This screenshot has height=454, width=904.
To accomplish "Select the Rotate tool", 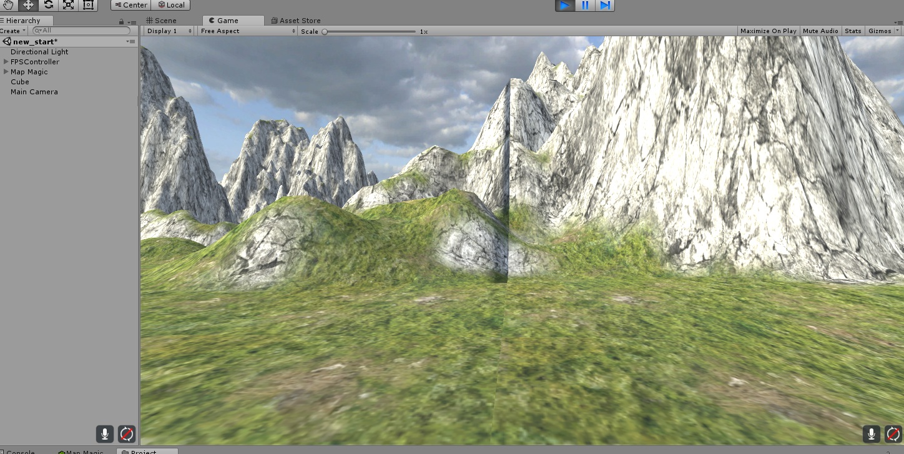I will (47, 5).
